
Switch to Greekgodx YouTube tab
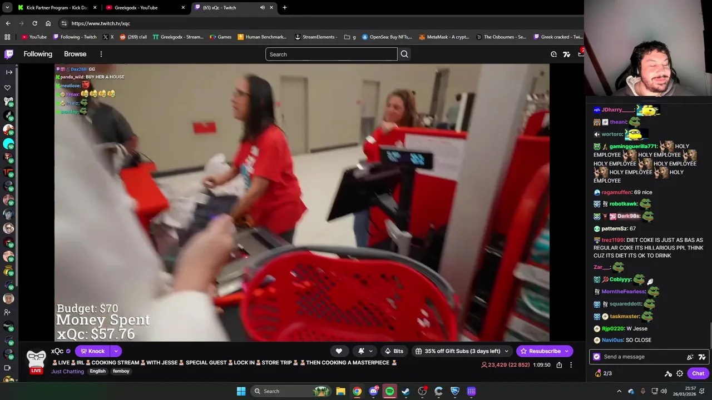145,8
